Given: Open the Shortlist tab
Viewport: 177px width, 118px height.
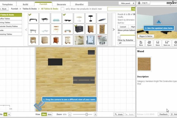Looking at the screenshot, I should (x=79, y=4).
